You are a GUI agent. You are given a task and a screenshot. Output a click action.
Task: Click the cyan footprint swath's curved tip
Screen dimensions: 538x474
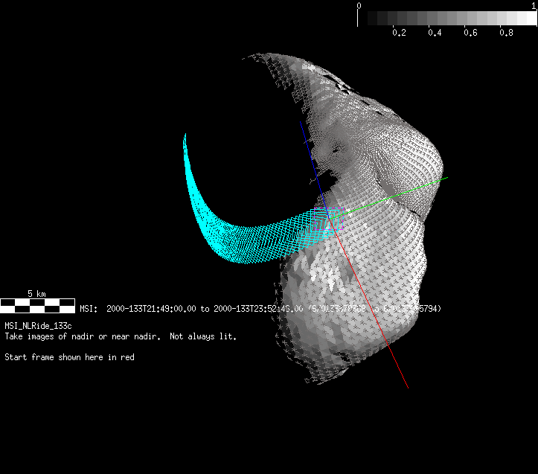[187, 138]
